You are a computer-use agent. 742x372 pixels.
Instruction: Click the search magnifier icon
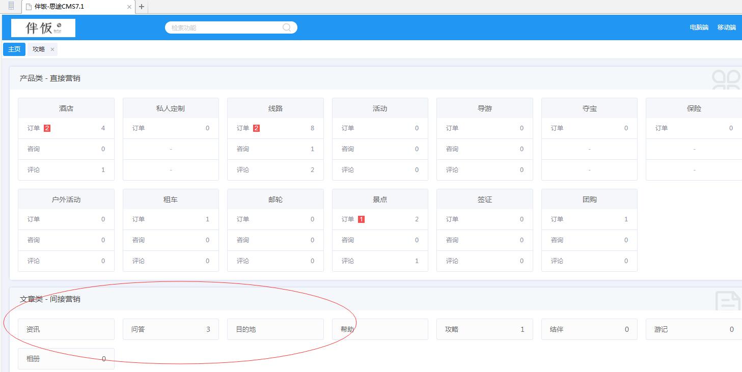pyautogui.click(x=287, y=27)
